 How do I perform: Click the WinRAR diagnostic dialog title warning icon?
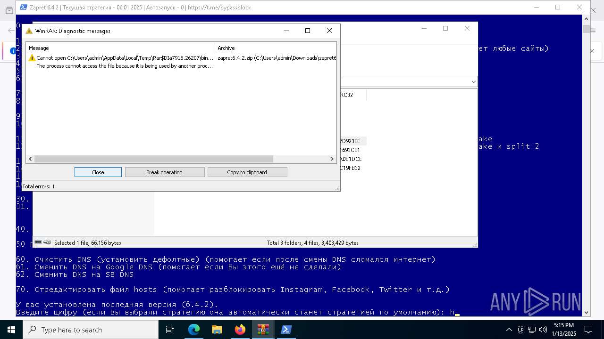[x=29, y=31]
